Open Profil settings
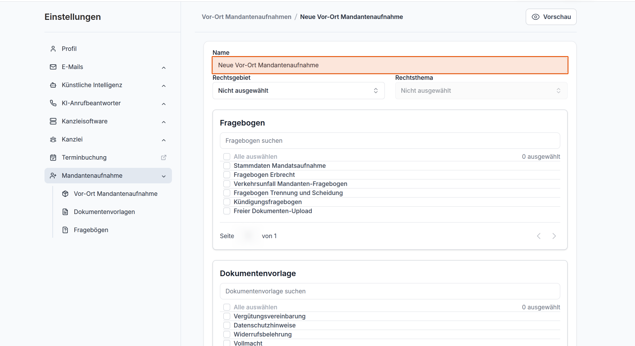 tap(108, 49)
